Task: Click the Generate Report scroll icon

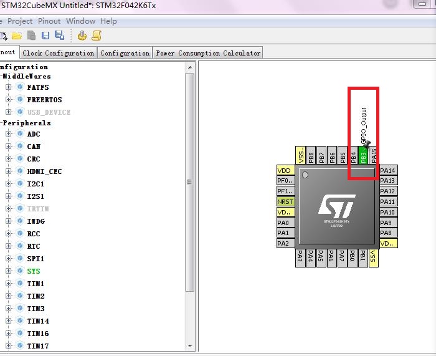Action: [97, 36]
